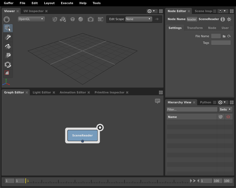
Task: Click the refresh icon next to File Name
Action: pyautogui.click(x=229, y=36)
